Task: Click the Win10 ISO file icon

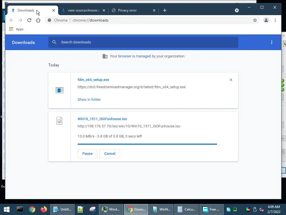Action: click(59, 121)
